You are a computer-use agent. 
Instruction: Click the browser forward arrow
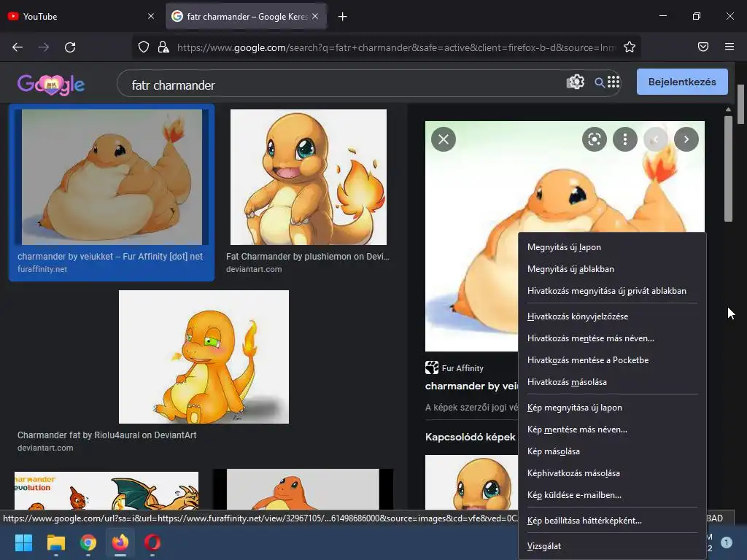coord(44,47)
